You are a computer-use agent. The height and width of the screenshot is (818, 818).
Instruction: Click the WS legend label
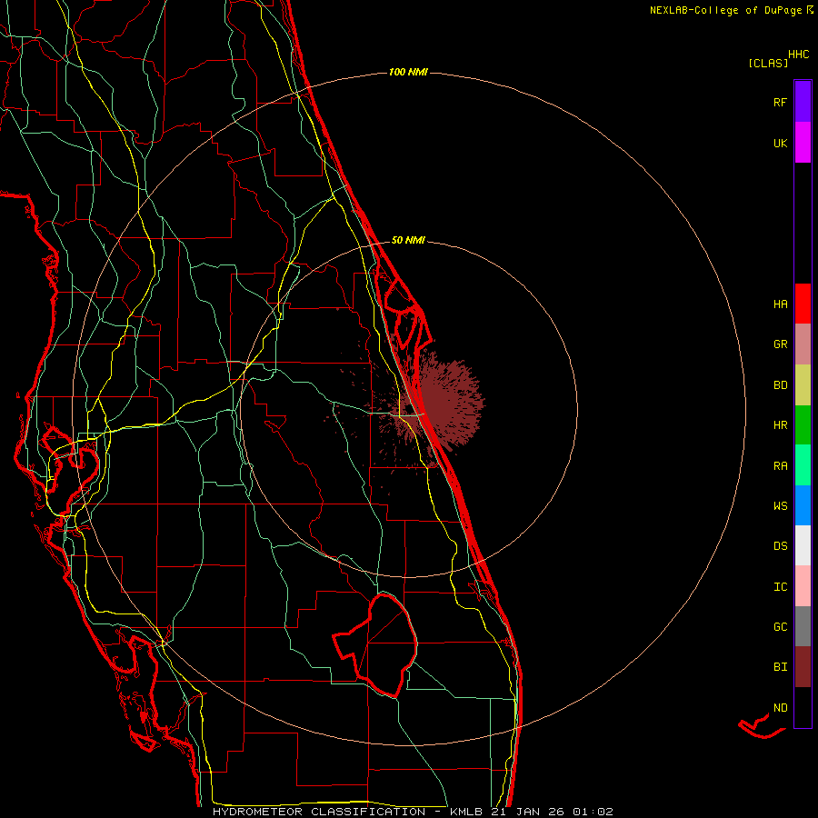[780, 505]
